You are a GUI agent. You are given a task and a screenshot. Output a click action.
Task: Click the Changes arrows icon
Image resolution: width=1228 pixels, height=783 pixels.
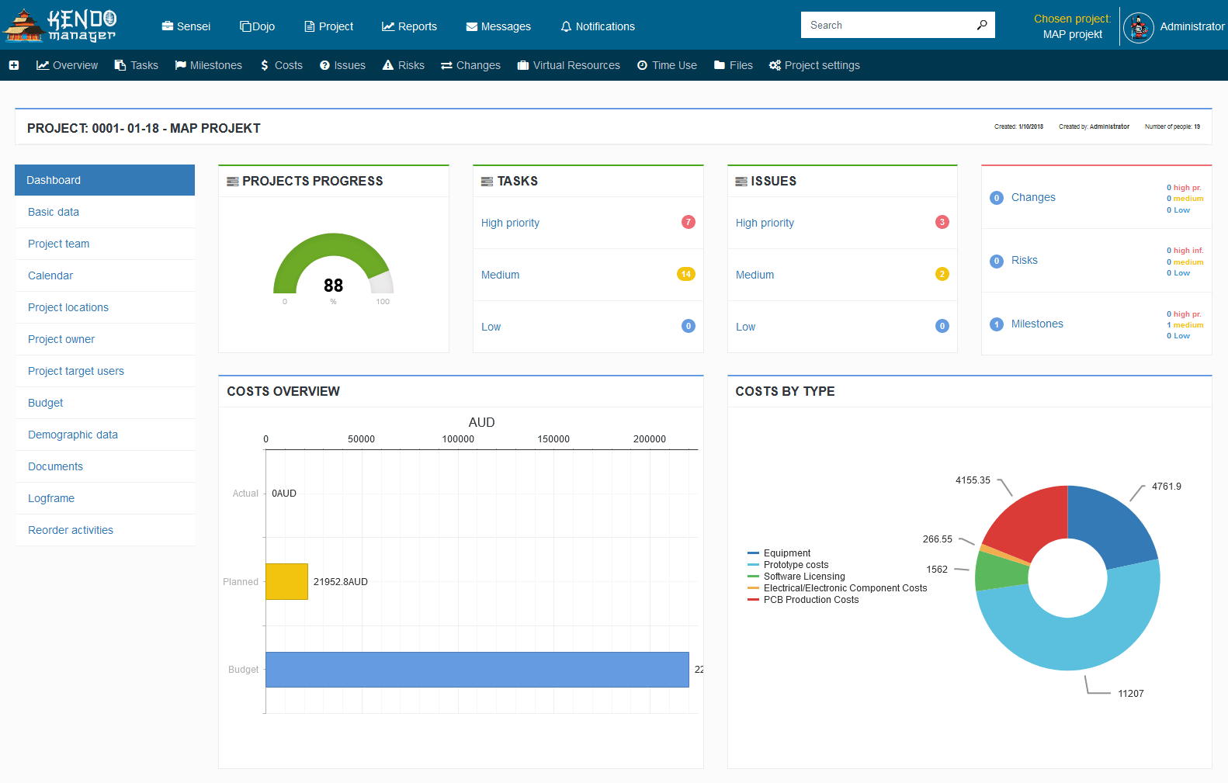coord(446,65)
